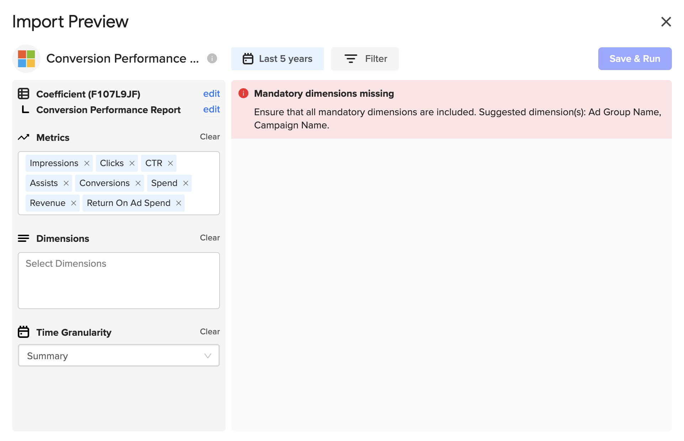Clear the Dimensions section
Image resolution: width=684 pixels, height=441 pixels.
pyautogui.click(x=210, y=238)
